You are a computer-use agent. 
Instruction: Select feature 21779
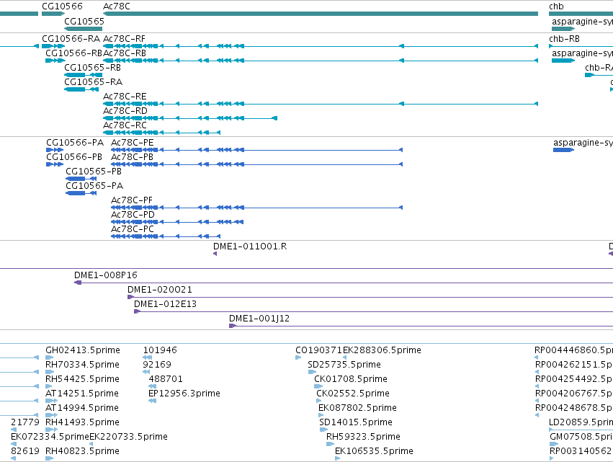pos(14,430)
